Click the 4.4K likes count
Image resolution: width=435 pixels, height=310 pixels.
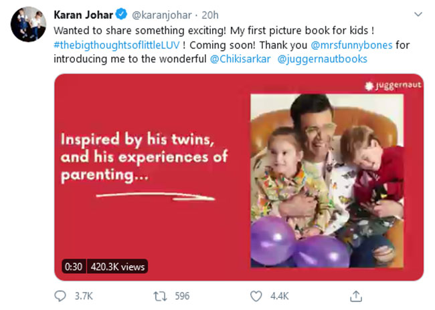[278, 296]
